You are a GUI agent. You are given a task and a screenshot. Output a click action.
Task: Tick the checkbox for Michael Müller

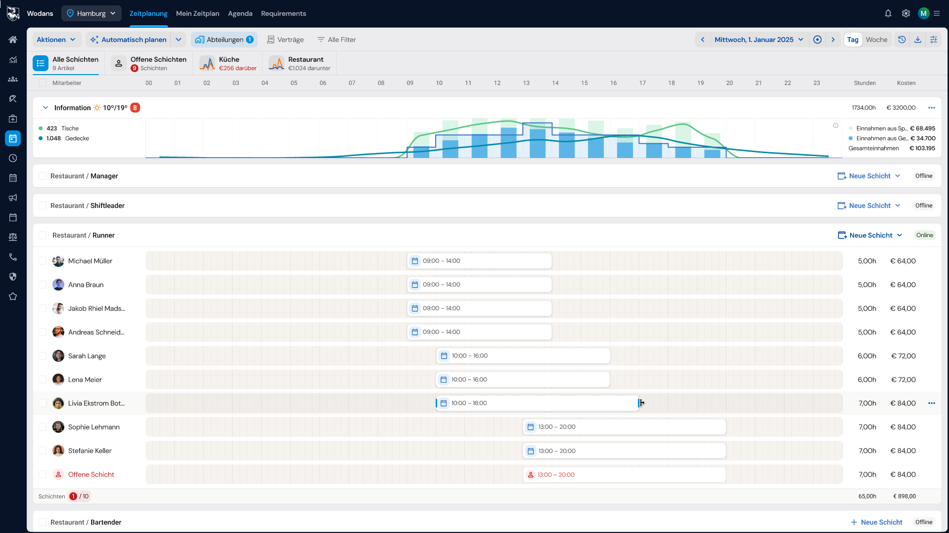point(43,261)
